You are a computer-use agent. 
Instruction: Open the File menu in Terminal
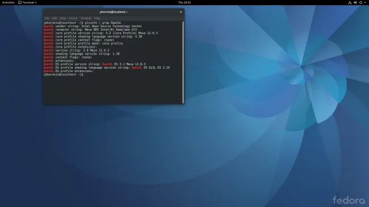click(x=47, y=18)
